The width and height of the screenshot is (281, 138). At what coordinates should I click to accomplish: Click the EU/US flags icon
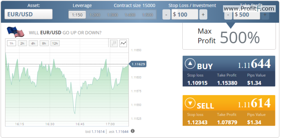(15, 32)
